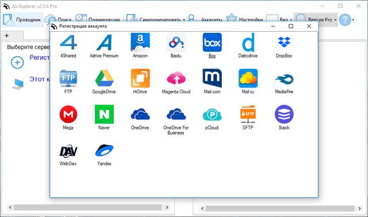Open the help question mark menu

click(345, 20)
